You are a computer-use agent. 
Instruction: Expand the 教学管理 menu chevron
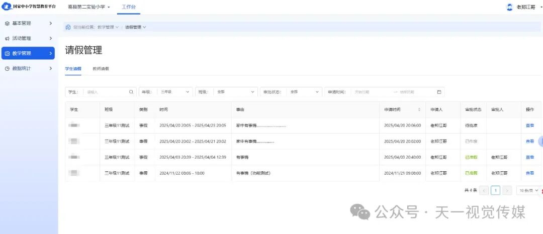click(51, 53)
